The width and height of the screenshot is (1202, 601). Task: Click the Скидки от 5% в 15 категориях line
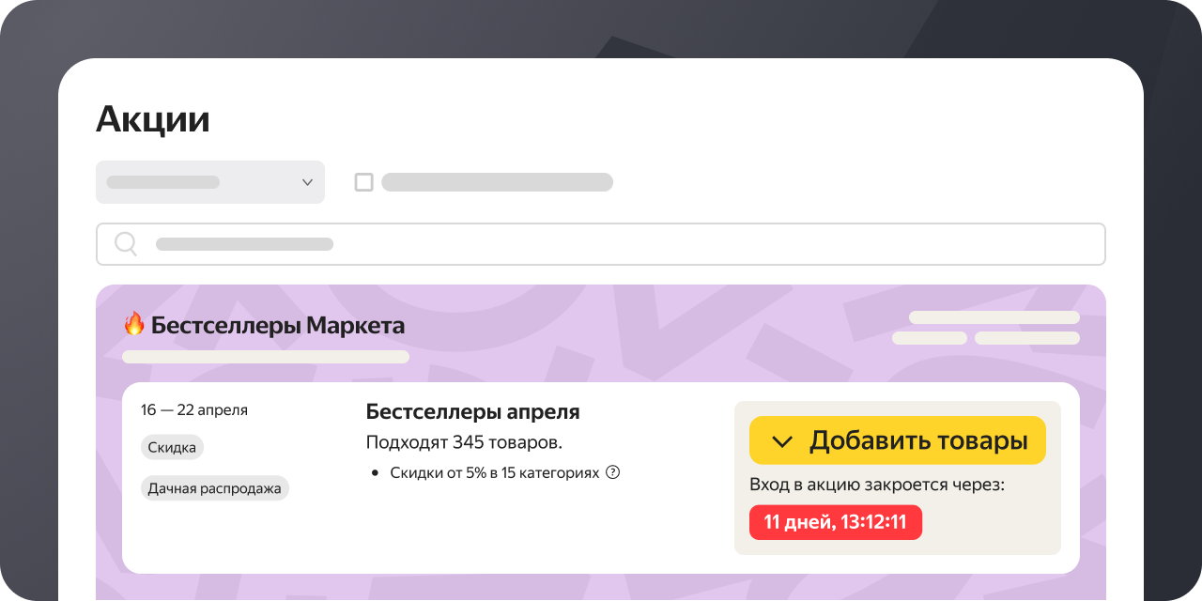click(x=494, y=472)
